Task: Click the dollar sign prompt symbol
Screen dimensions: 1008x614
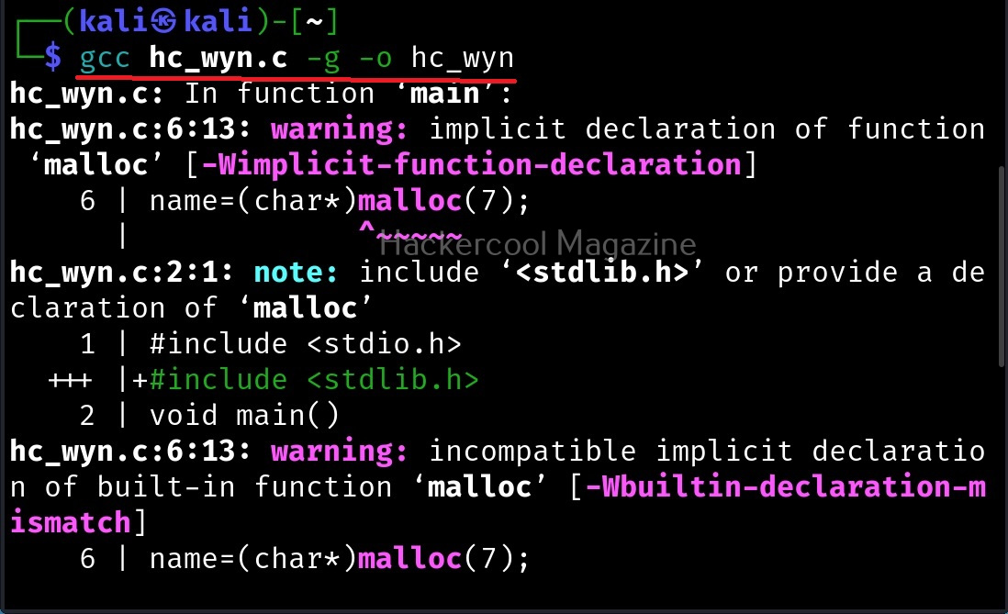Action: point(53,58)
